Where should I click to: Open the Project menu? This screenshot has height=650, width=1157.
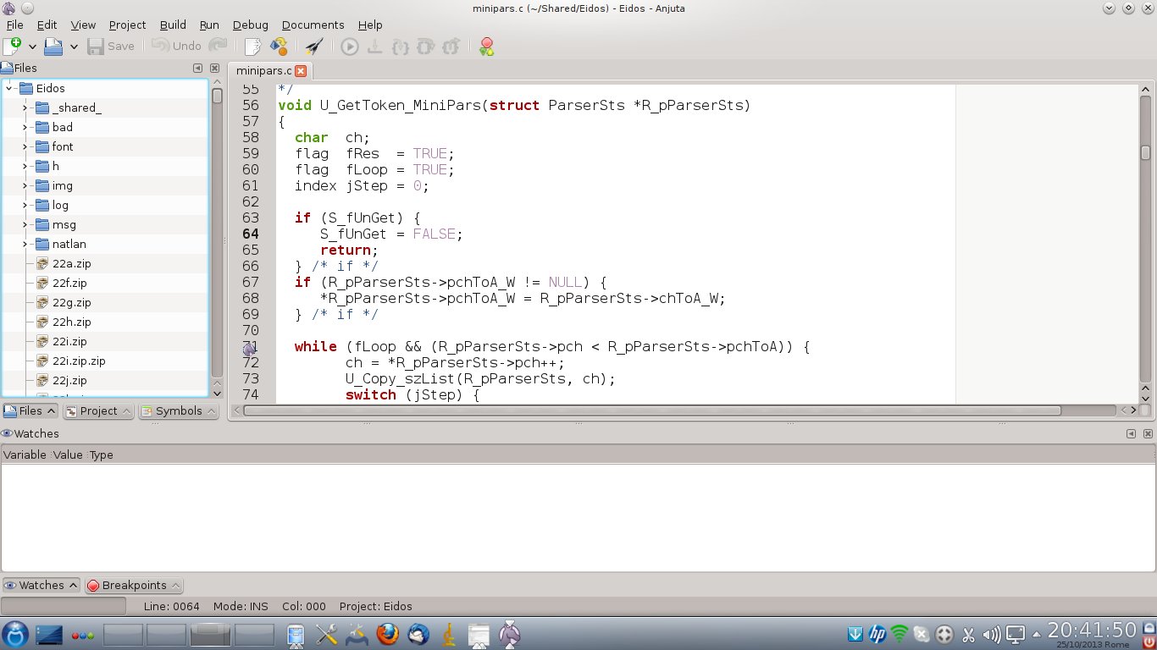[x=127, y=25]
